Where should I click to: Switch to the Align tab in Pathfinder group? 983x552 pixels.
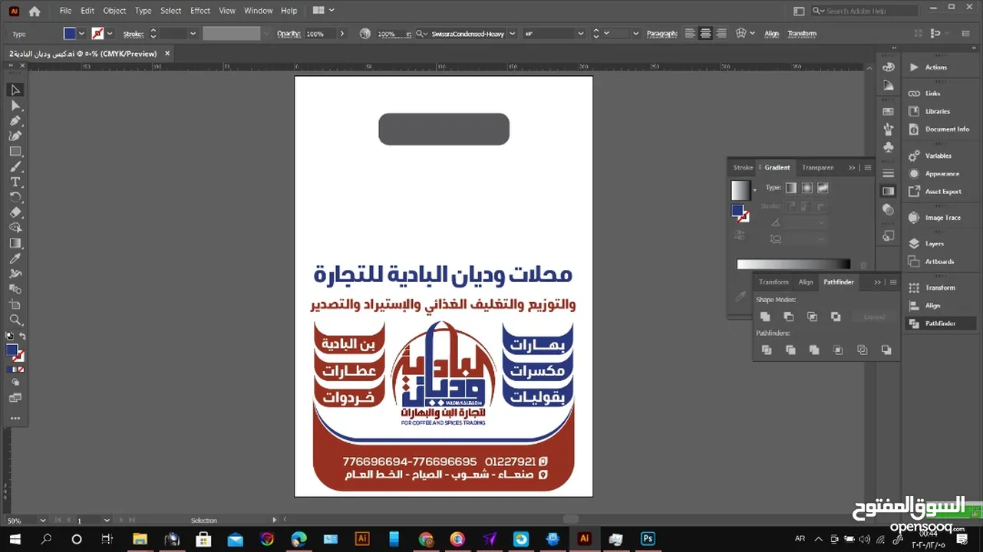tap(806, 282)
